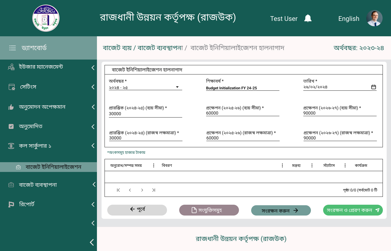This screenshot has width=391, height=251.
Task: Click সংরক্ষন ও প্রেরণ করুন button
Action: (x=353, y=210)
